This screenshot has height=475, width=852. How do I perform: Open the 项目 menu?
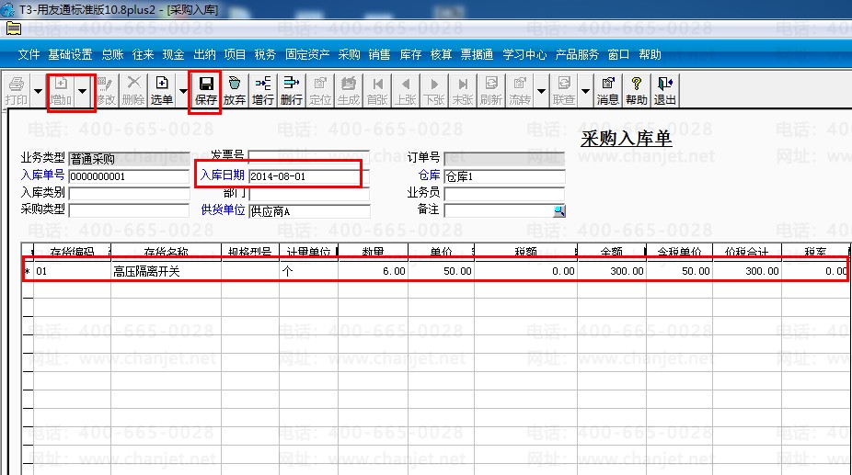[x=235, y=54]
